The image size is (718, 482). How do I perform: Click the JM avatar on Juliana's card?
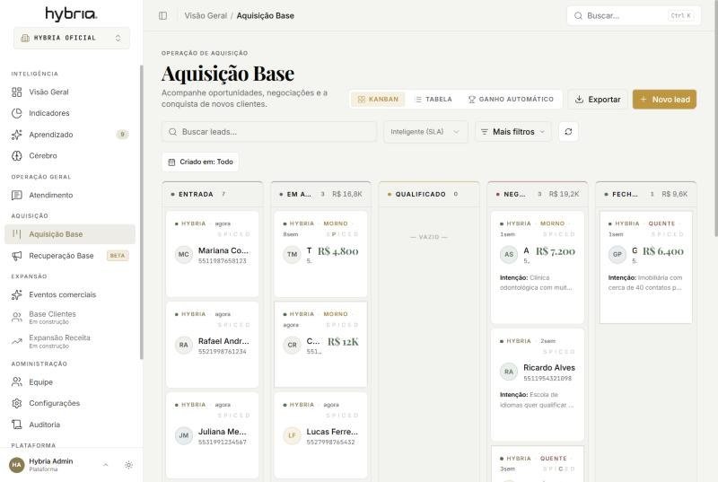pos(184,435)
